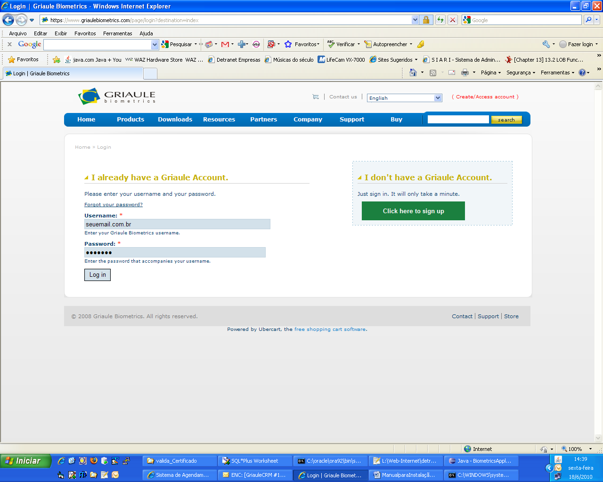
Task: Select the Login | Griaule Biometrics tab
Action: 73,73
